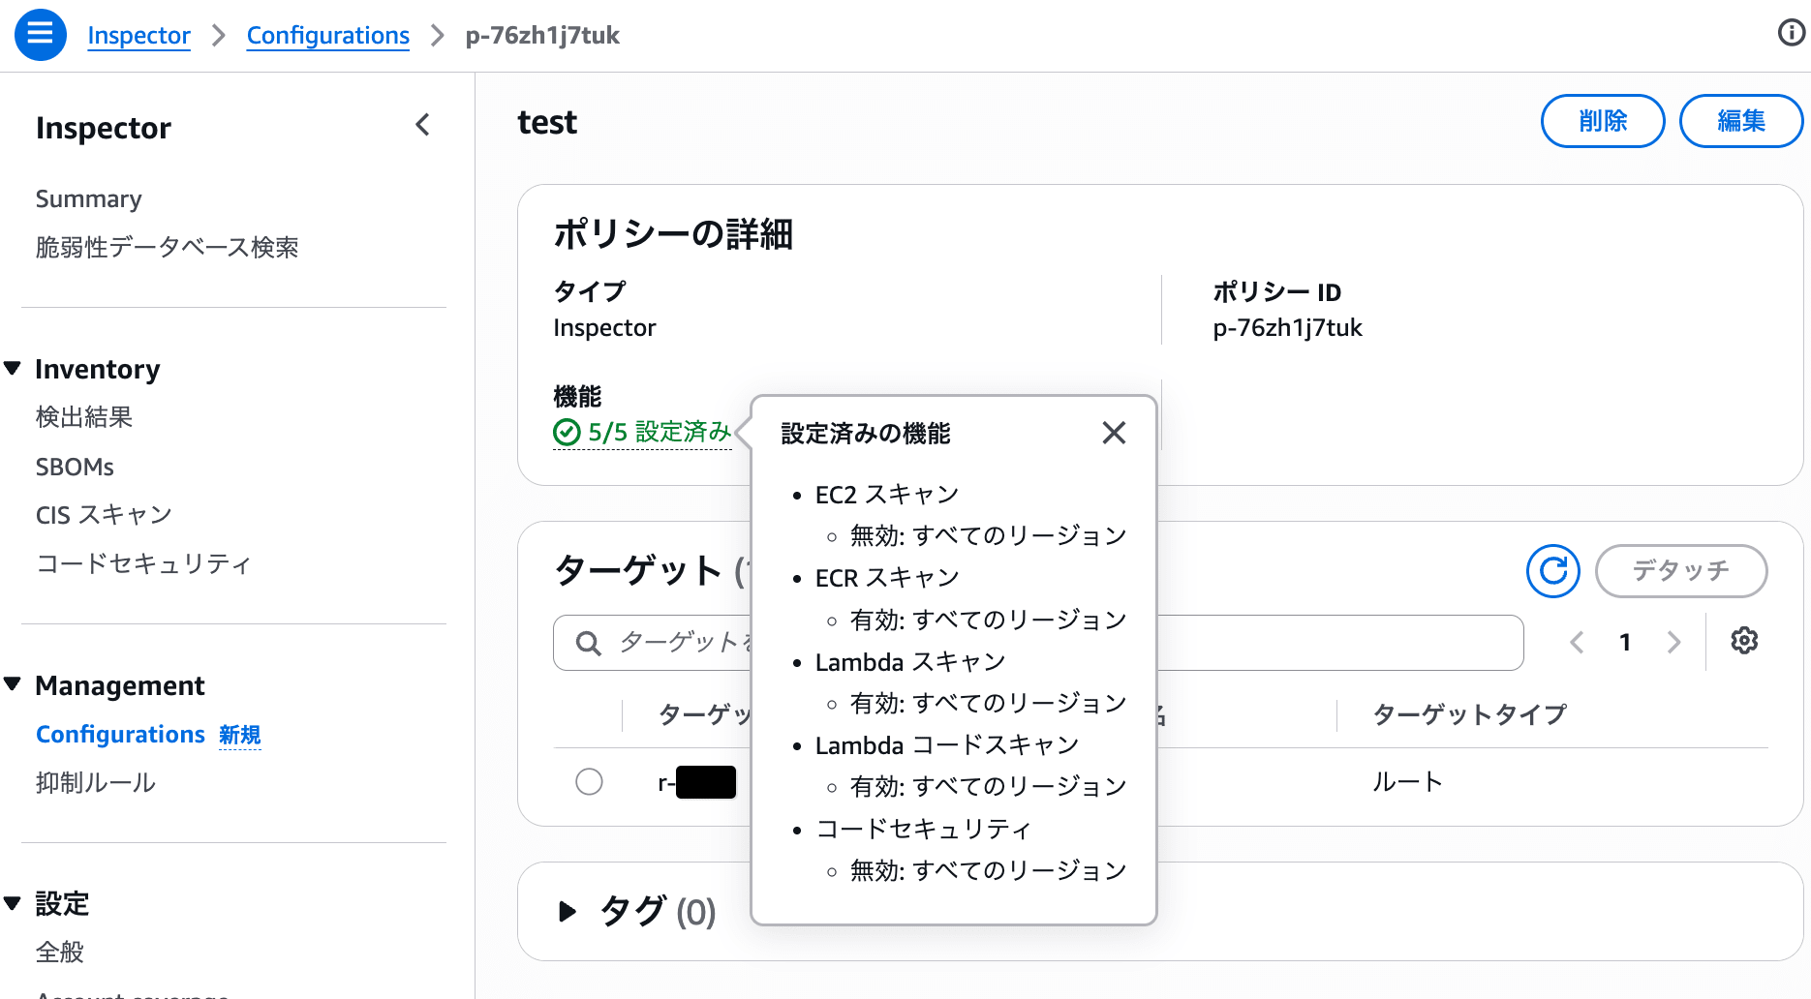Open Summary in the sidebar
1811x999 pixels.
coord(89,198)
